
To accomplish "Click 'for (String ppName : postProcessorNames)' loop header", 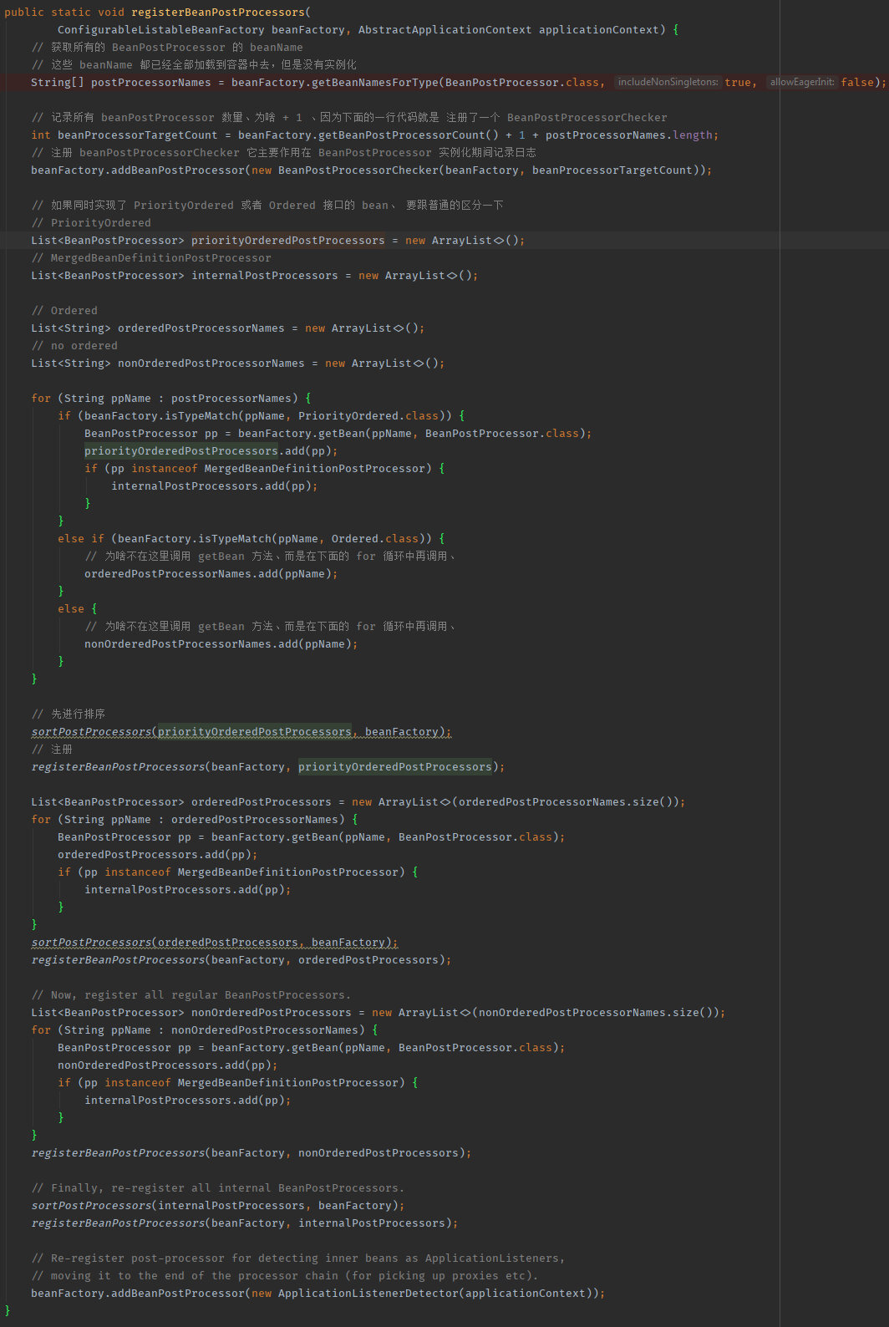I will click(171, 398).
